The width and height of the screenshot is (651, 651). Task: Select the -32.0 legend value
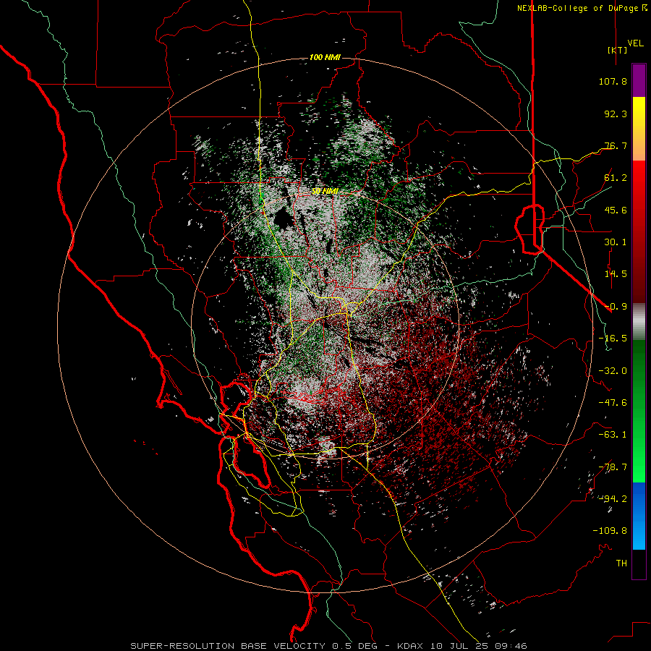coord(613,371)
